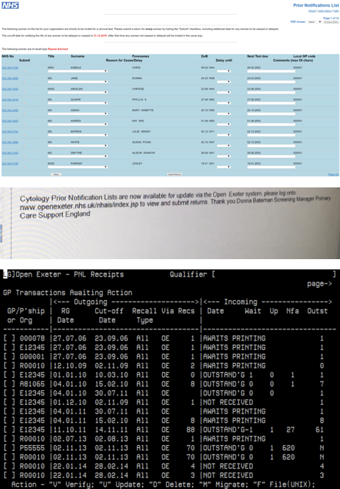Open the NHS number link for KABALE
The height and width of the screenshot is (489, 340).
pyautogui.click(x=10, y=67)
